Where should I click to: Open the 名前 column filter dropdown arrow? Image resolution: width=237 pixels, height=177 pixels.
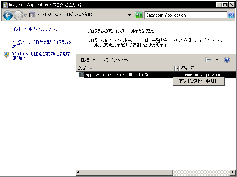pyautogui.click(x=177, y=69)
